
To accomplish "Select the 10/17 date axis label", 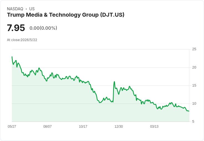I will [x=83, y=126].
